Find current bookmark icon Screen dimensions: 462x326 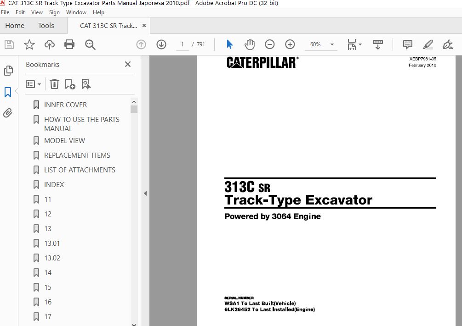click(x=86, y=84)
